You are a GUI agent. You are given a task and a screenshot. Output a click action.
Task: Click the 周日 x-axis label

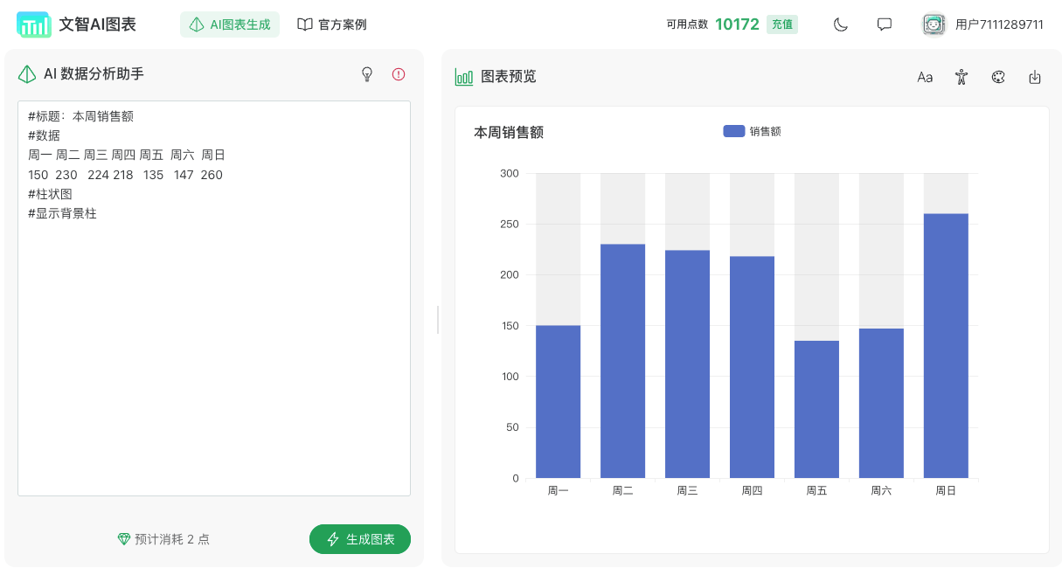pos(946,491)
